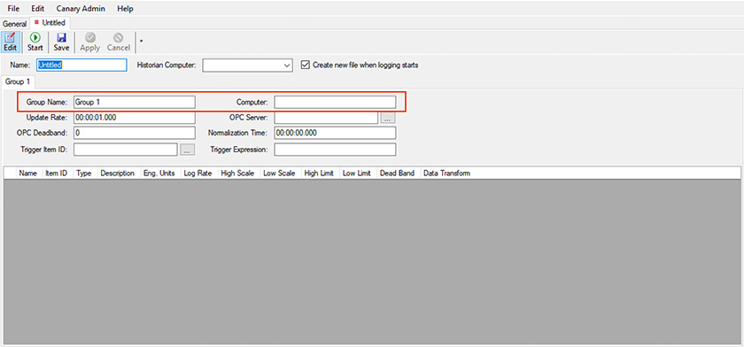The image size is (744, 347).
Task: Open the Help menu
Action: 125,9
